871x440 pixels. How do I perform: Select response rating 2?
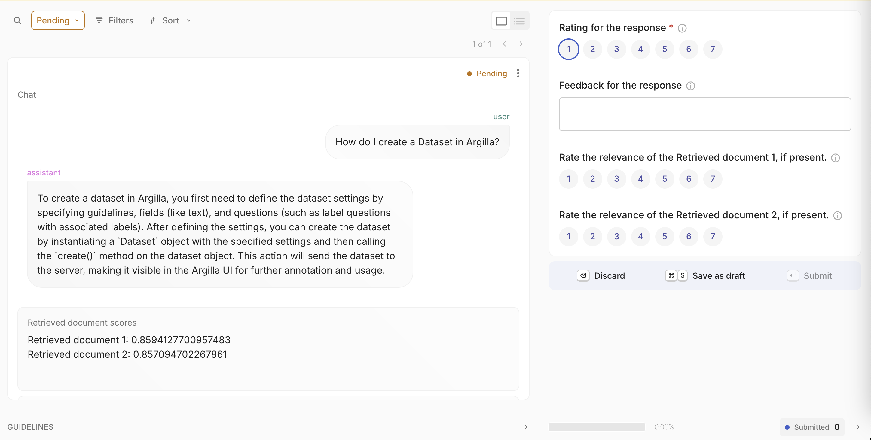(x=592, y=49)
